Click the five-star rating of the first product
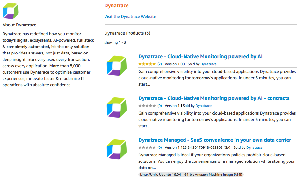This screenshot has height=186, width=297. (147, 64)
